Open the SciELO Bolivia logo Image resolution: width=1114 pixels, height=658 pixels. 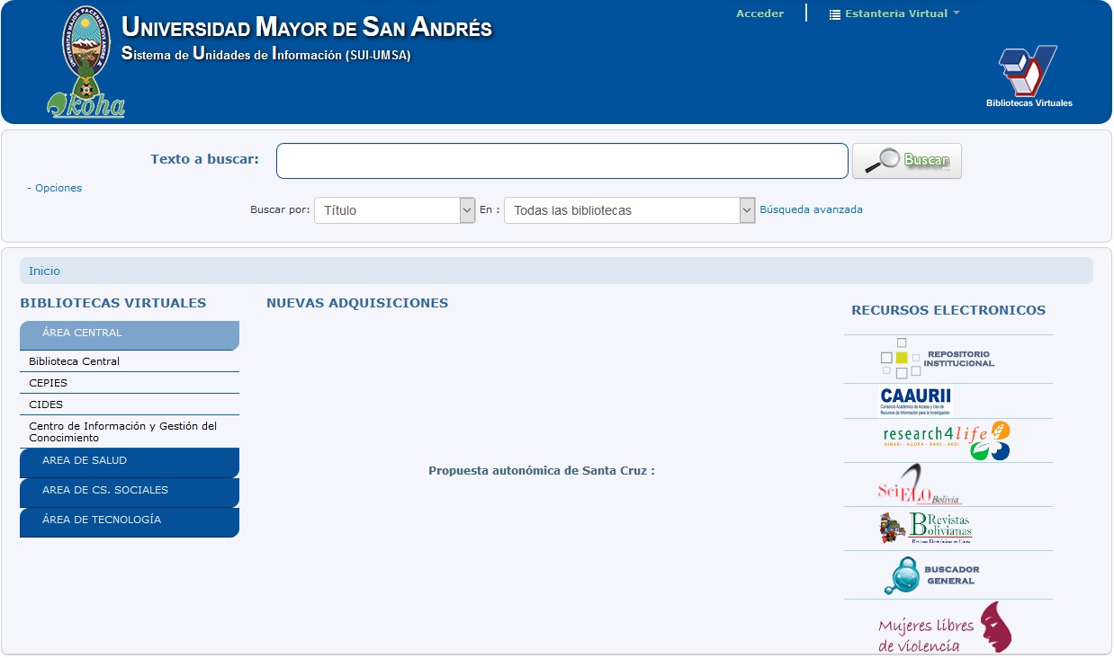(x=919, y=485)
